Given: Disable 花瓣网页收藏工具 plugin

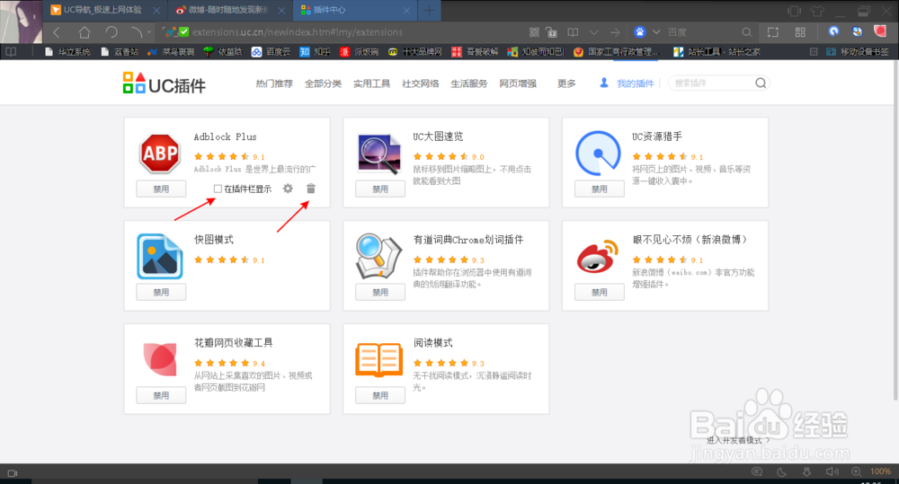Looking at the screenshot, I should click(161, 395).
